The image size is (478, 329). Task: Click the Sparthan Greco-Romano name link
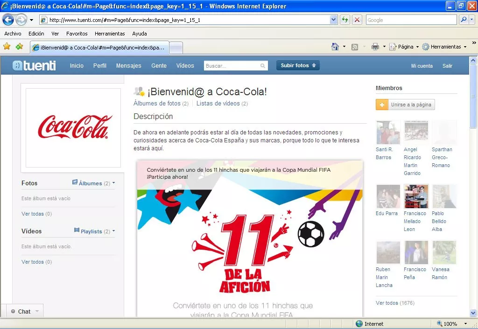pos(442,157)
